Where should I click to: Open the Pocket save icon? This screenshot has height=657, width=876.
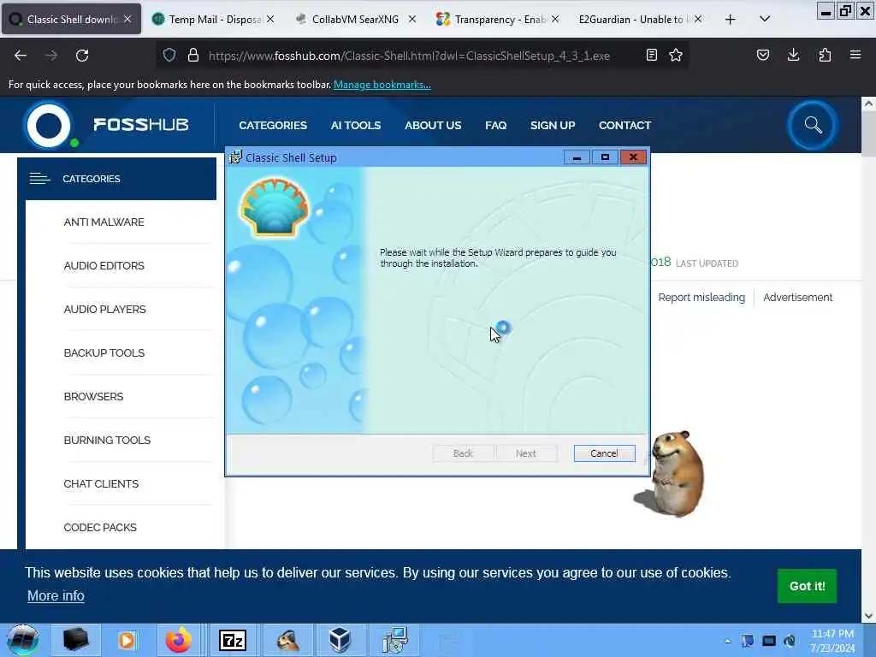[x=762, y=55]
